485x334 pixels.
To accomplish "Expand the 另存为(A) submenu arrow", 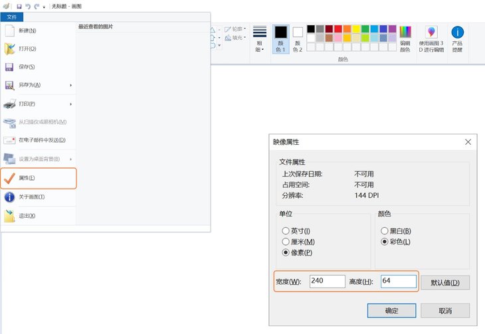I will 70,85.
